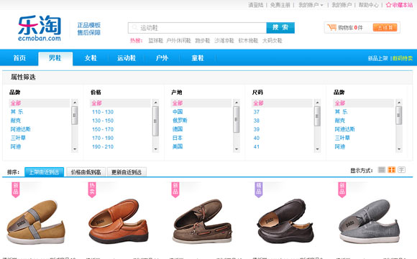
Task: Click the 产地 list scrollbar thumb
Action: coord(237,119)
